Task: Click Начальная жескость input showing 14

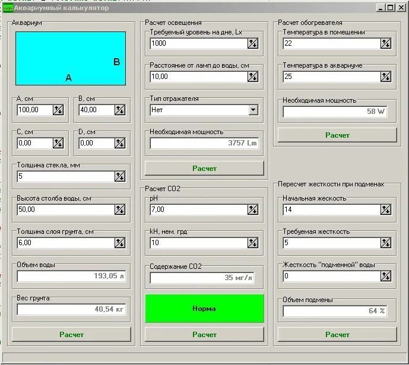Action: tap(332, 210)
